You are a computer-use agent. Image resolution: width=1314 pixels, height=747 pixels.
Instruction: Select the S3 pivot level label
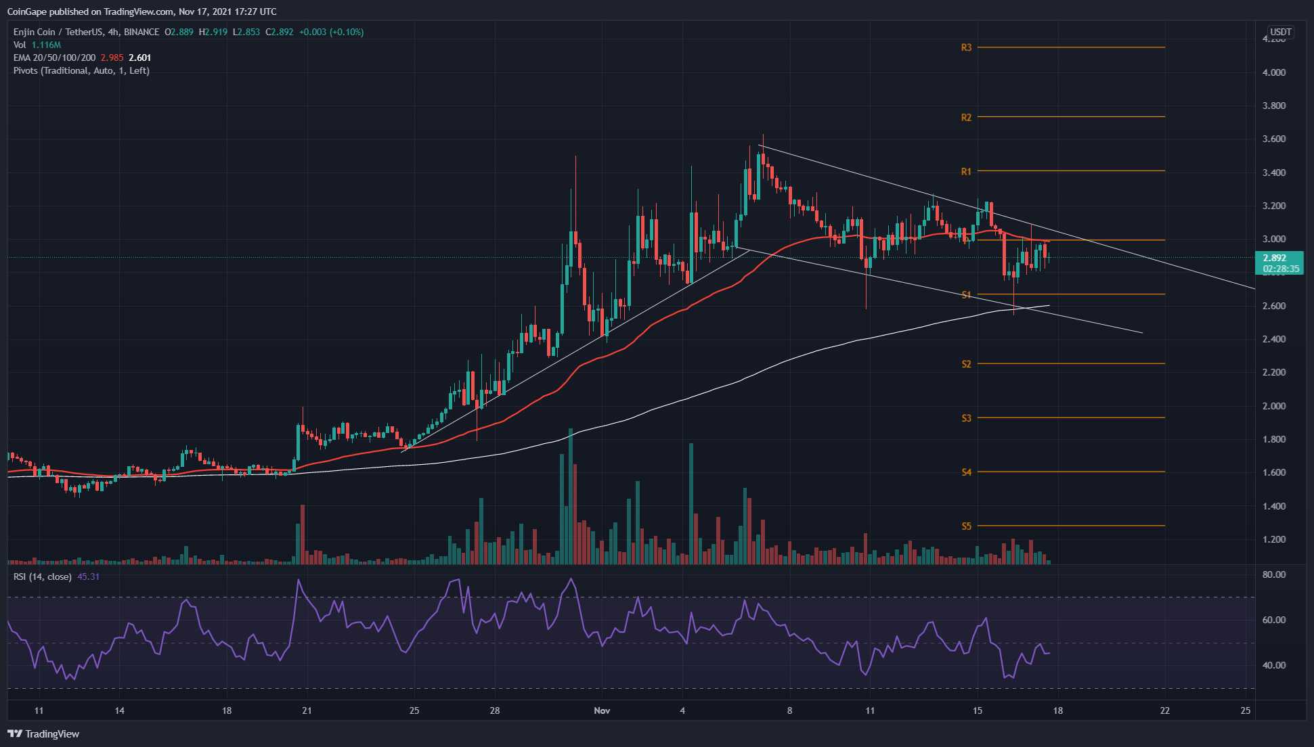click(966, 418)
